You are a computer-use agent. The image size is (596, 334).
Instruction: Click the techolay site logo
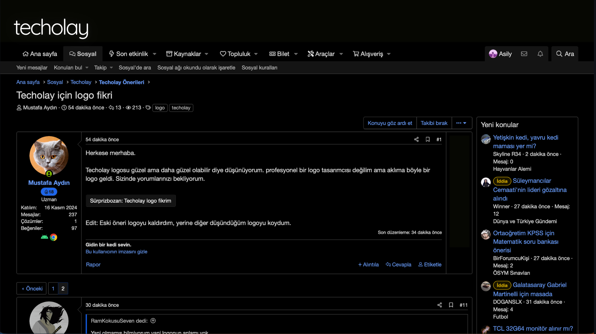click(x=51, y=28)
